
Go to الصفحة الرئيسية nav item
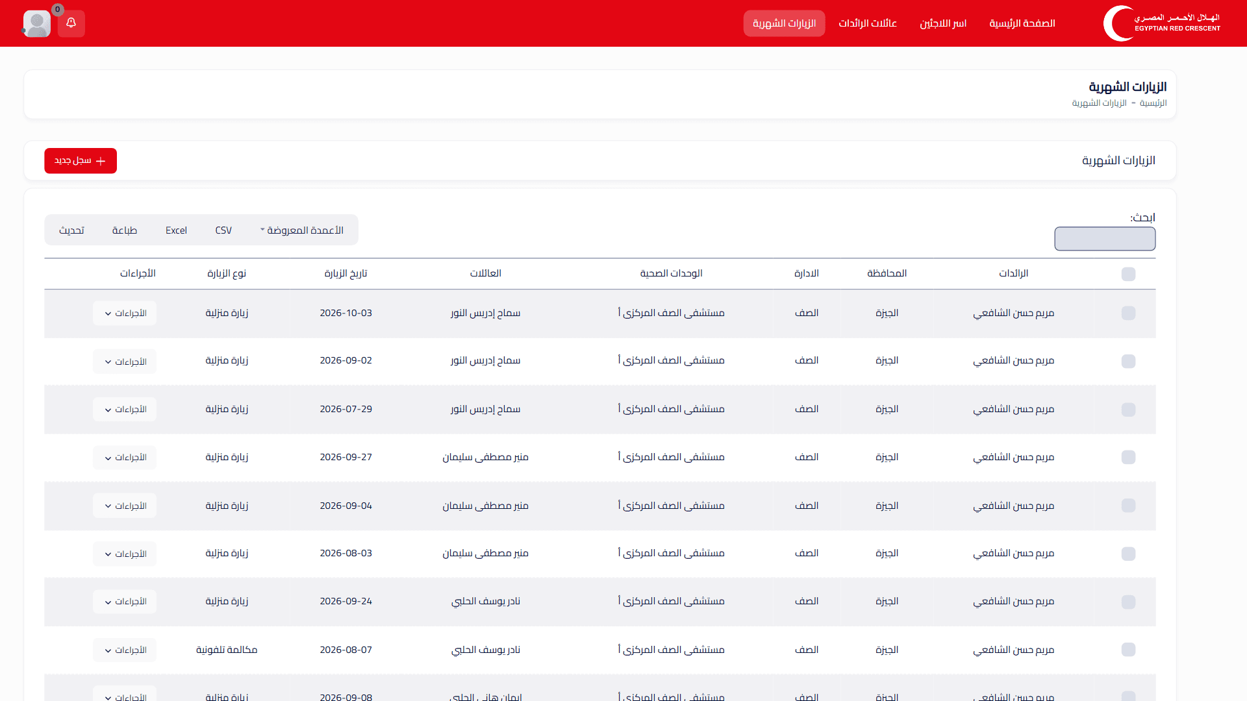coord(1022,23)
